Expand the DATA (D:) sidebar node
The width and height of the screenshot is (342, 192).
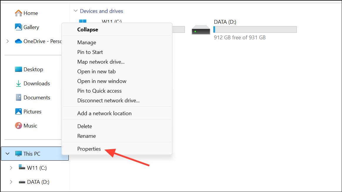11,182
